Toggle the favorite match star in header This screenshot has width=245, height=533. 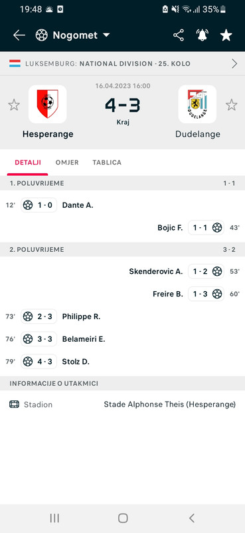point(226,35)
